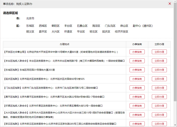Select 大兴区 district
The width and height of the screenshot is (177, 127).
click(56, 32)
